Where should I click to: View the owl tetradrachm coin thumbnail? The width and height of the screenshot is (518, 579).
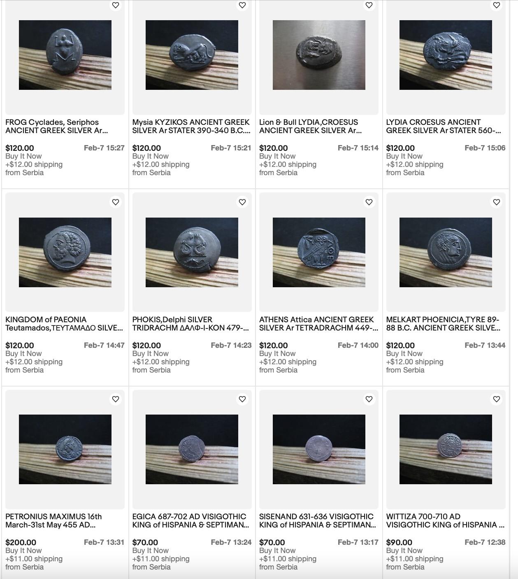pos(319,252)
